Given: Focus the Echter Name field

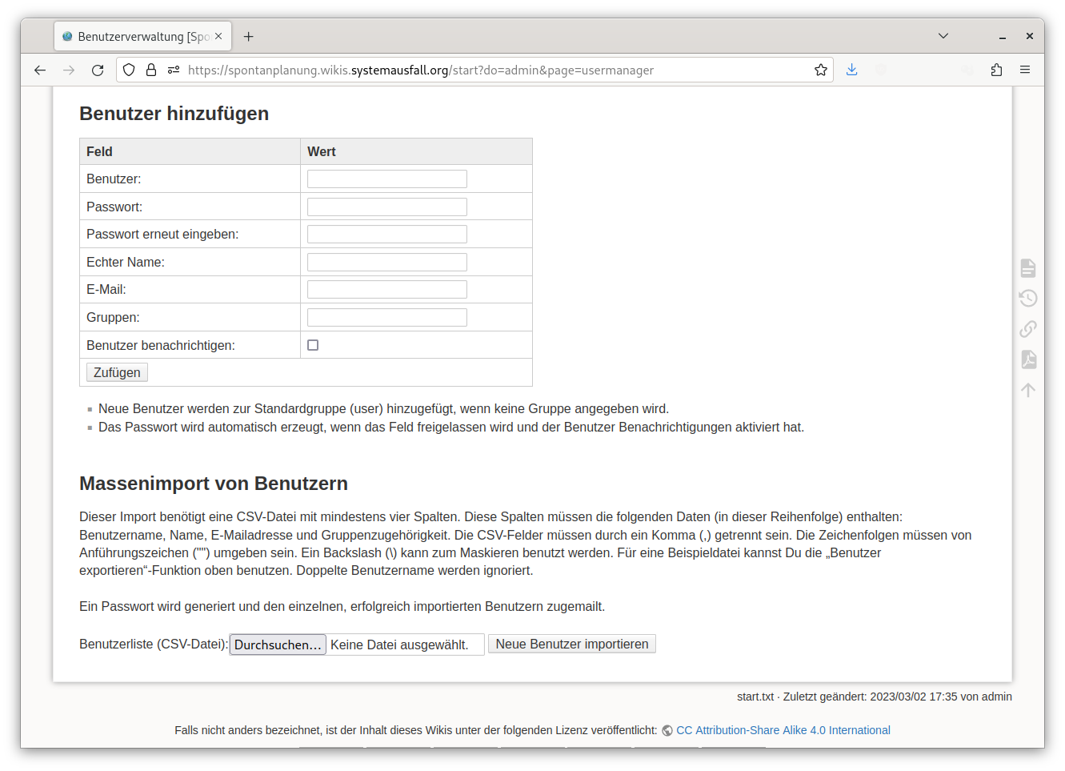Looking at the screenshot, I should point(387,262).
